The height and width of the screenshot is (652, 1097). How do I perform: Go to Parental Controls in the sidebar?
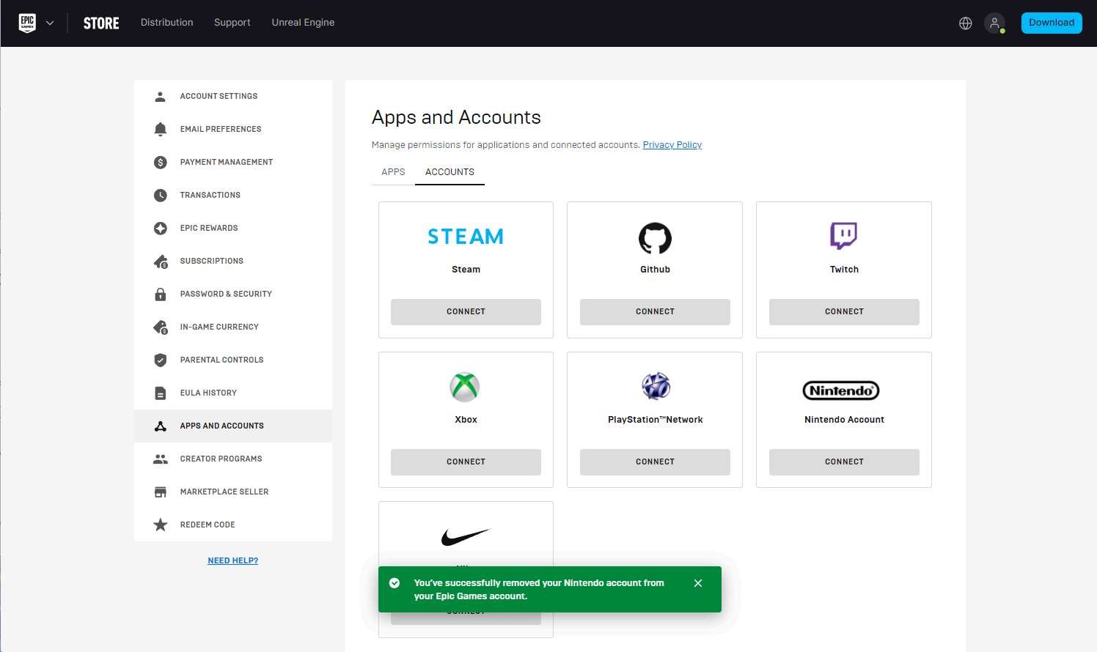pyautogui.click(x=233, y=360)
